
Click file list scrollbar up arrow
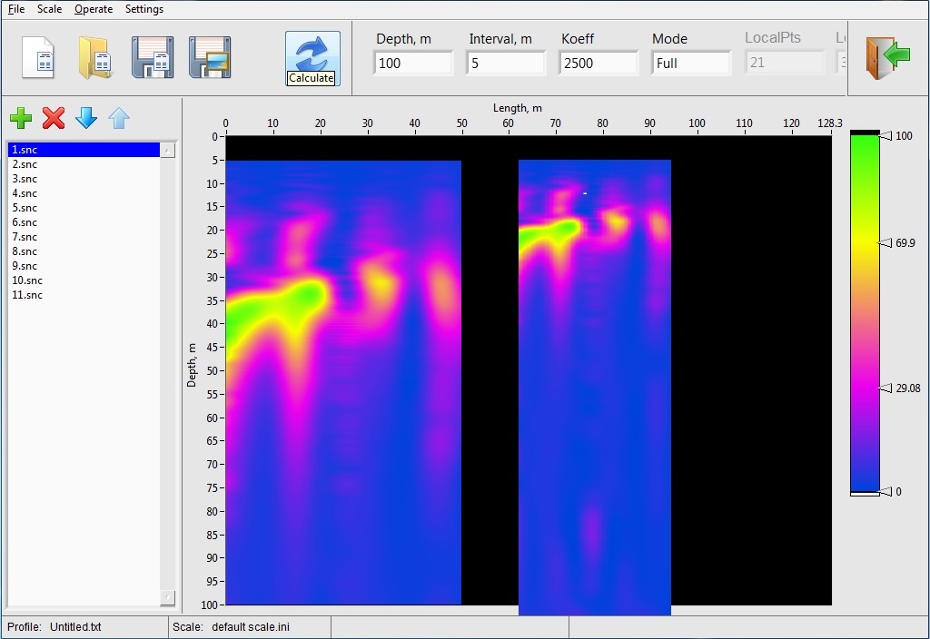(168, 150)
